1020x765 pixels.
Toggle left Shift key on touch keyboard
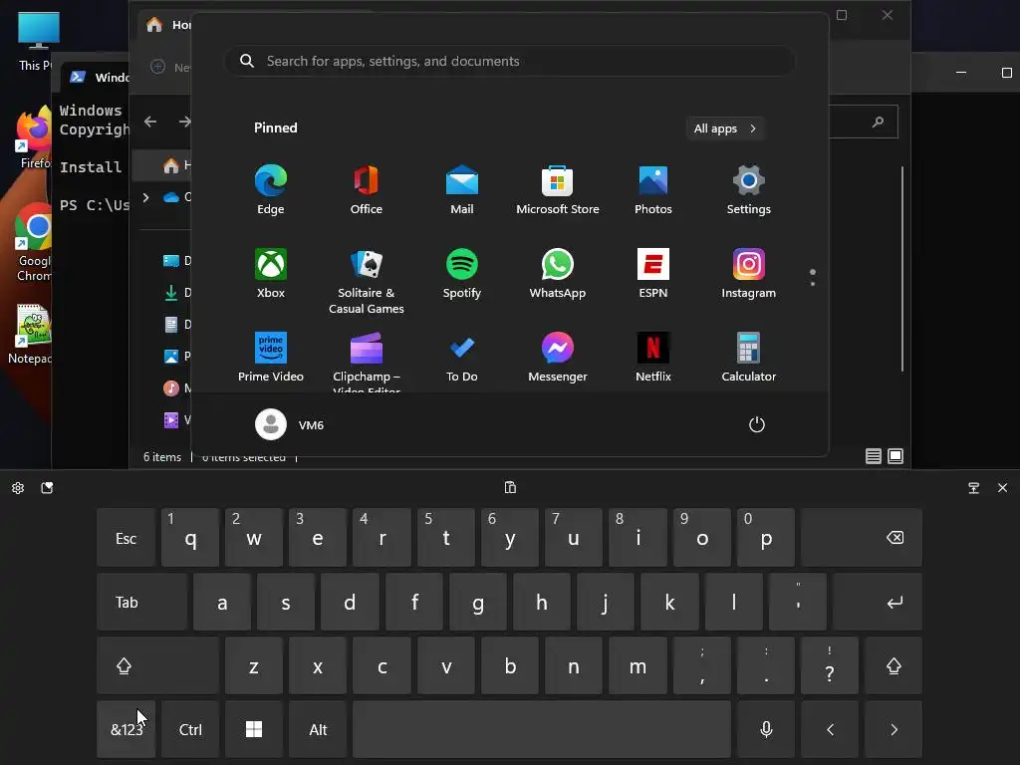click(157, 665)
